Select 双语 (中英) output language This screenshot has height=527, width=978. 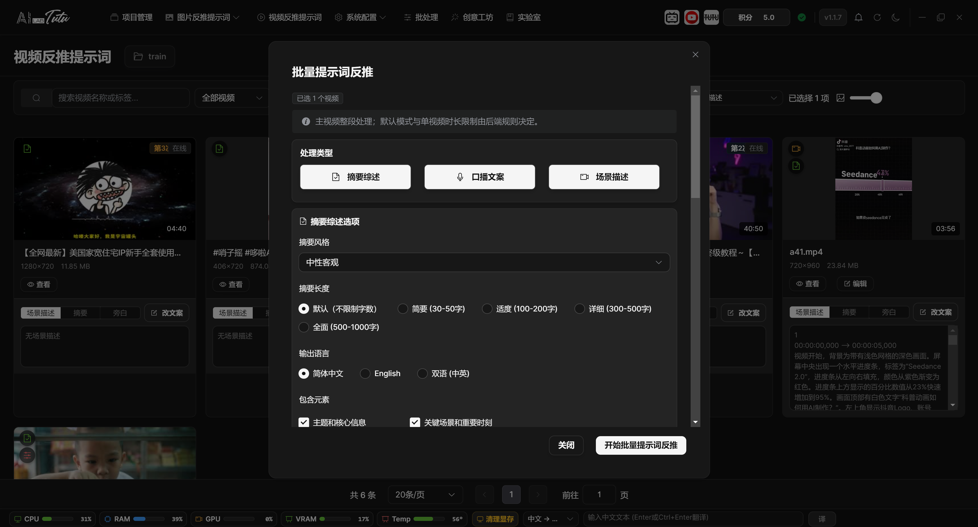(x=444, y=374)
